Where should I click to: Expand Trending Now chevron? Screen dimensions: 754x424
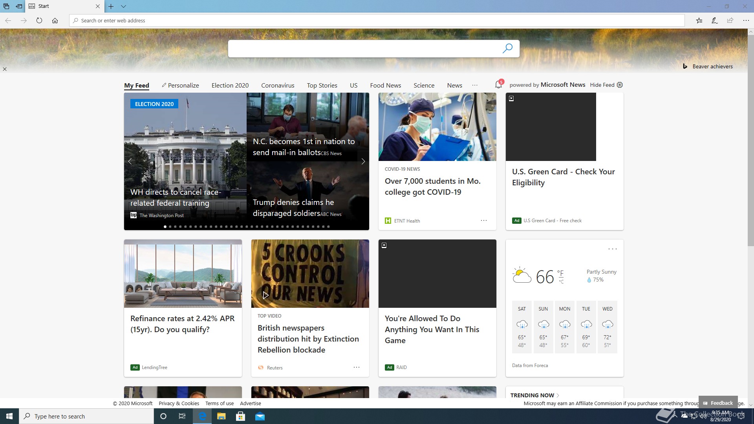(x=558, y=395)
